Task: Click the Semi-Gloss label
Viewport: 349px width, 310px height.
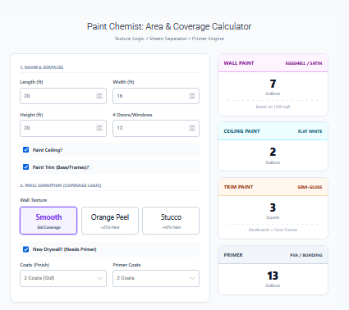Action: coord(310,187)
